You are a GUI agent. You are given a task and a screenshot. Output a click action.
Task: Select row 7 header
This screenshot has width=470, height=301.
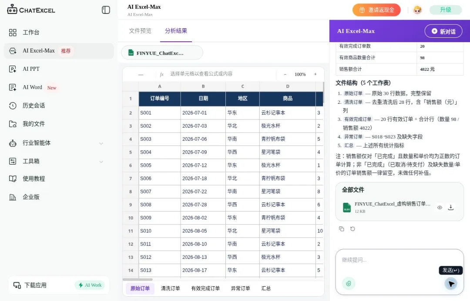click(131, 179)
